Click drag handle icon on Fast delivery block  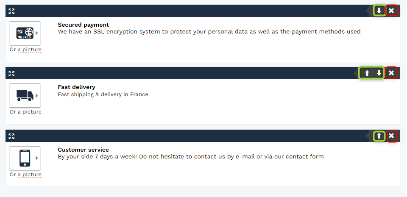tap(11, 74)
